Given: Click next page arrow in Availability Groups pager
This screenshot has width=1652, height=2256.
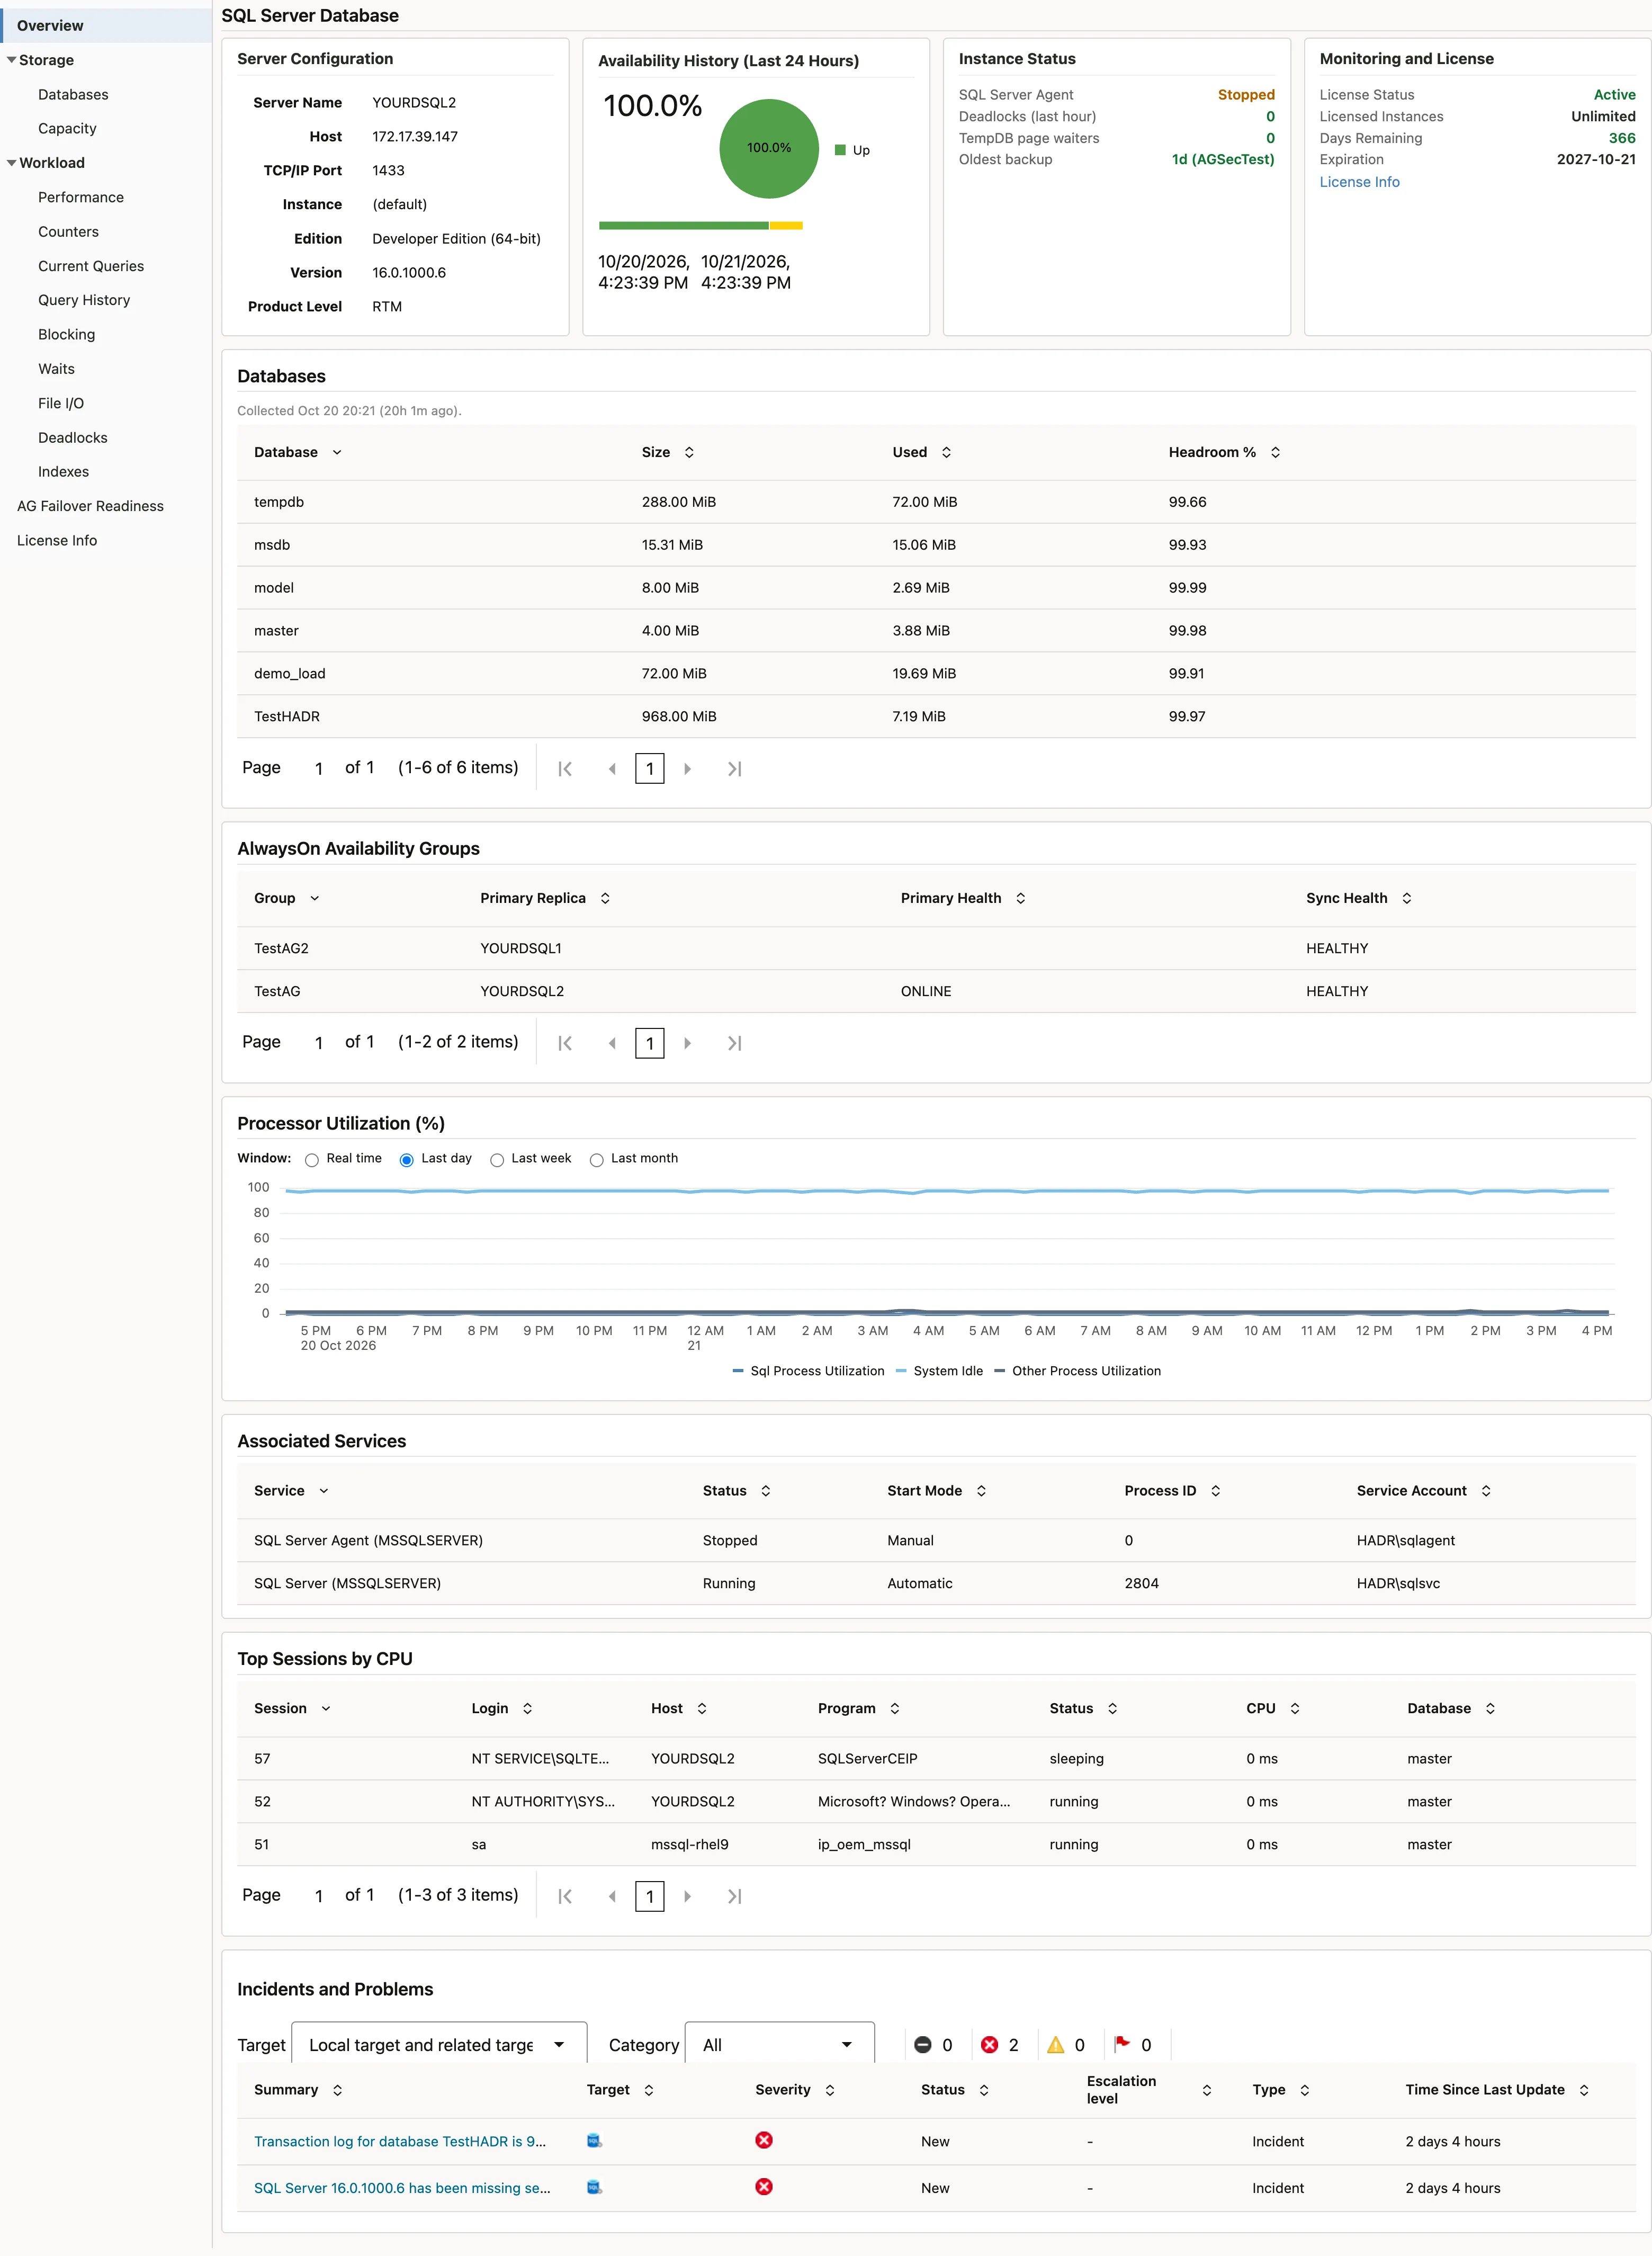Looking at the screenshot, I should (687, 1043).
